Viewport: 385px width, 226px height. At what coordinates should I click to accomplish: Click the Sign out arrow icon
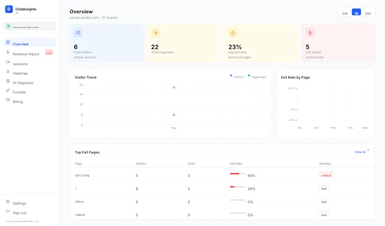pos(8,211)
